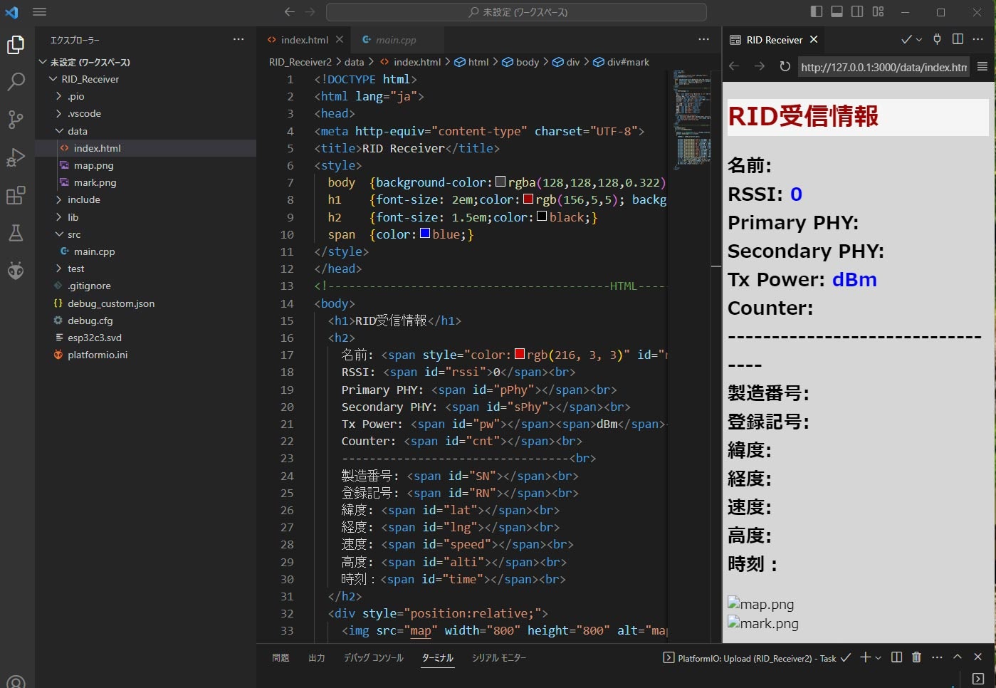Image resolution: width=996 pixels, height=688 pixels.
Task: Open Customize Layout icon
Action: point(878,11)
